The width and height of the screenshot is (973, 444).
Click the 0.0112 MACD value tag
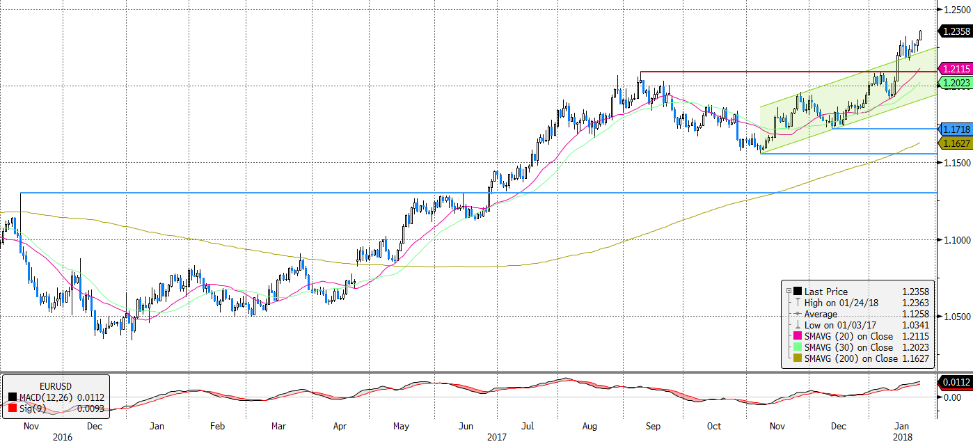[954, 381]
